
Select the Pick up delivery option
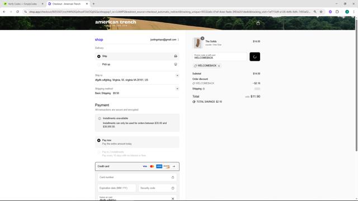98,65
